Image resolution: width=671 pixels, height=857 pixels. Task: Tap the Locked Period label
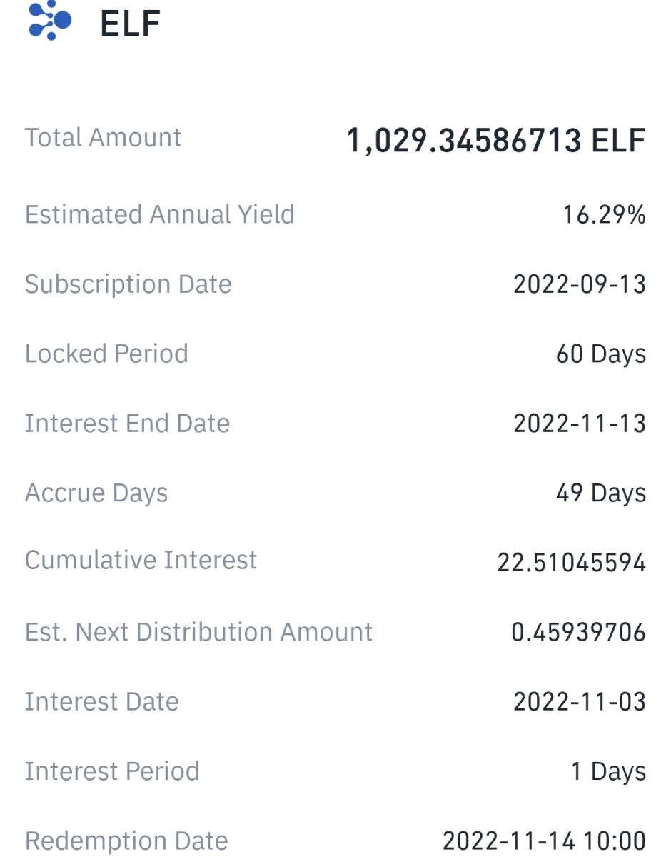[x=106, y=354]
